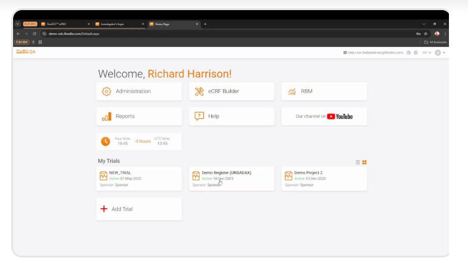Bookmark this page with star icon
The image size is (468, 270).
(426, 34)
